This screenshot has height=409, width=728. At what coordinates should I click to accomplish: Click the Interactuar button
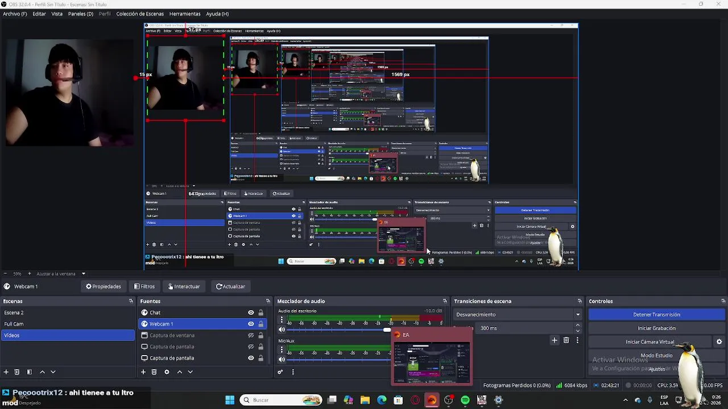[184, 286]
